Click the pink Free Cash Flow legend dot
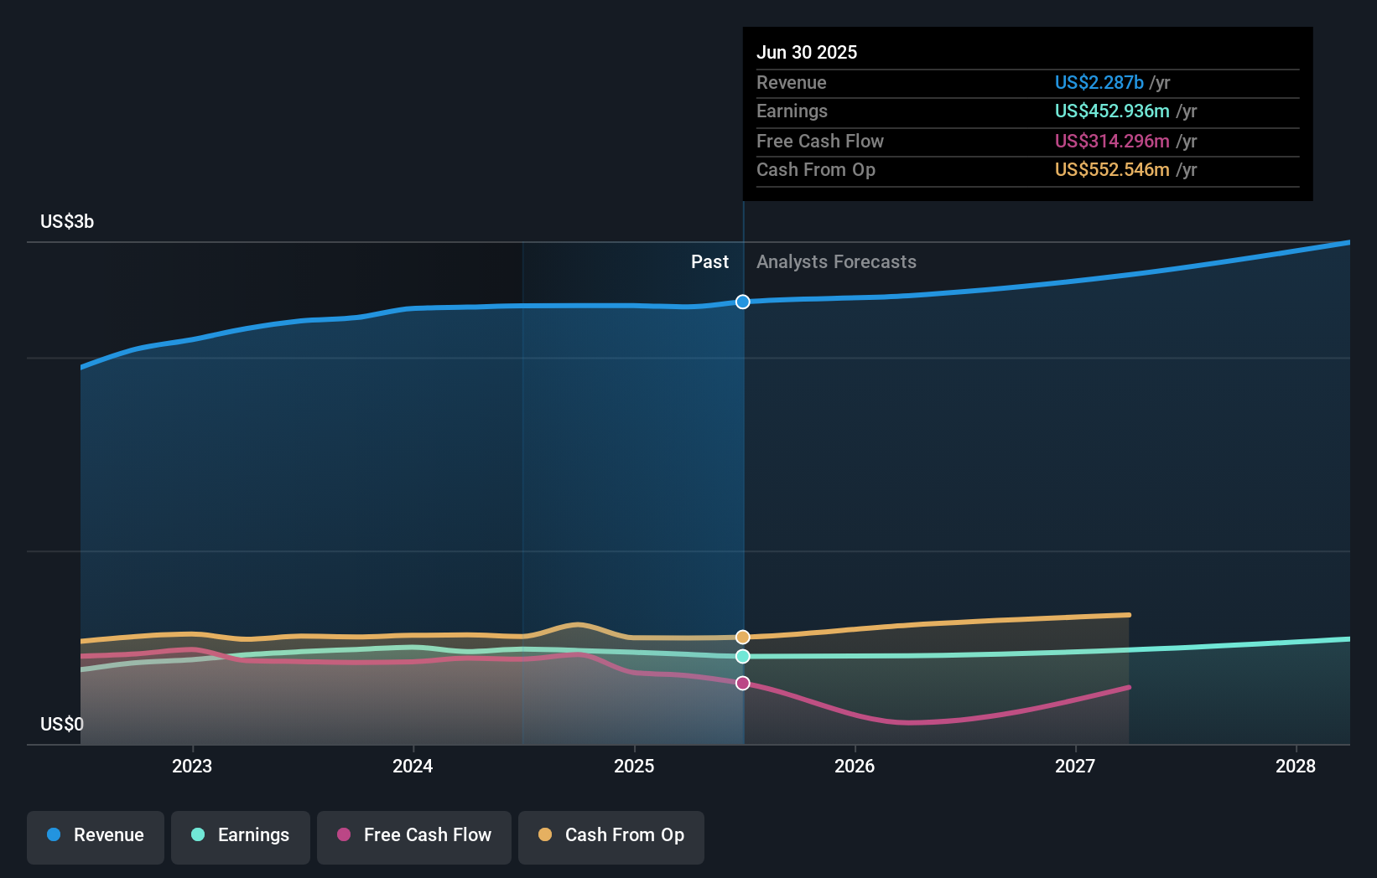1377x878 pixels. pyautogui.click(x=344, y=835)
